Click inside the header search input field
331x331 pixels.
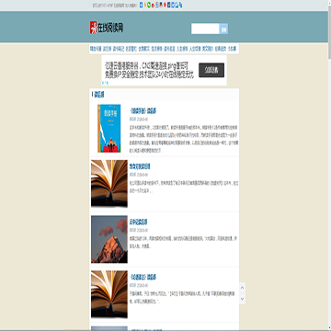(x=205, y=29)
